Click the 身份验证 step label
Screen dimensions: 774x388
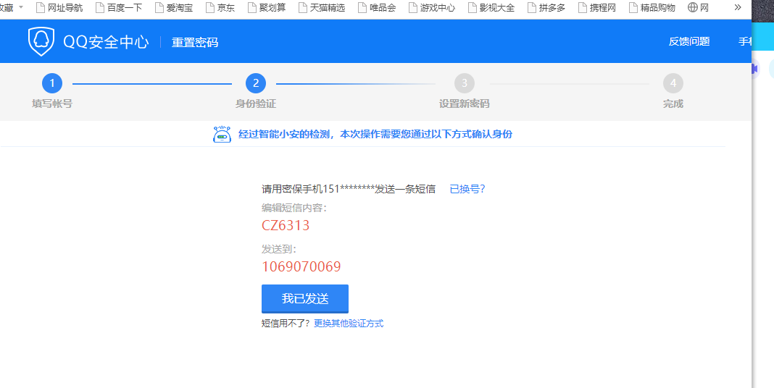click(x=256, y=104)
